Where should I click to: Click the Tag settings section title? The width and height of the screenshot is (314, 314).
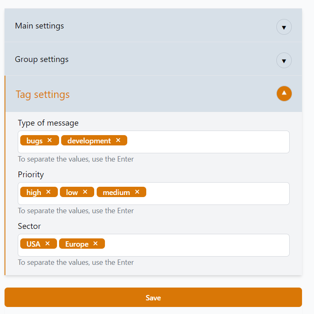[43, 95]
